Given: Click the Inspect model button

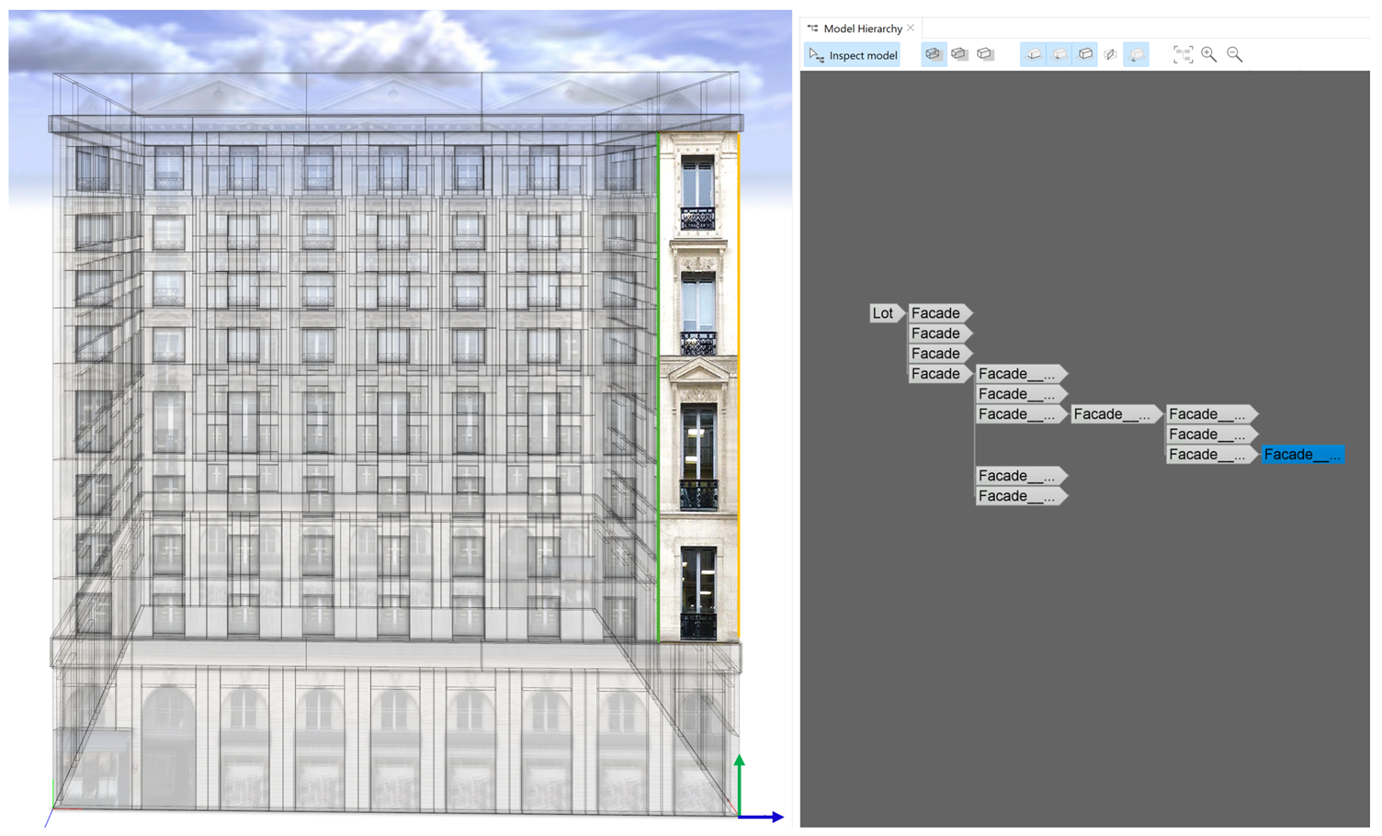Looking at the screenshot, I should coord(851,55).
